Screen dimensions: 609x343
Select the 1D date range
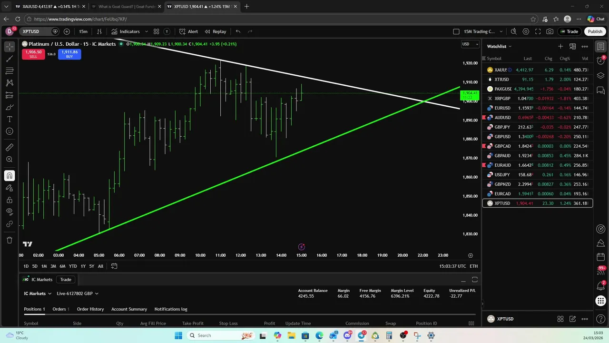pyautogui.click(x=26, y=266)
